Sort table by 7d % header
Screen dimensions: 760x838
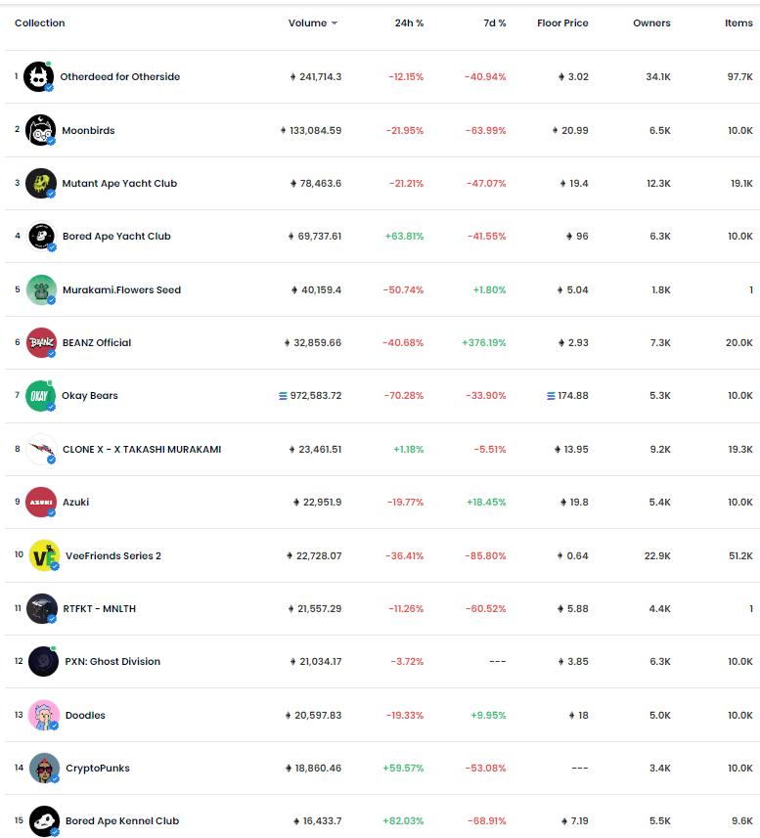[495, 23]
